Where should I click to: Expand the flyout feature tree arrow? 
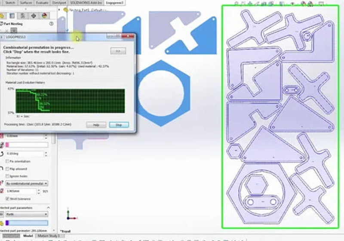[x=59, y=10]
